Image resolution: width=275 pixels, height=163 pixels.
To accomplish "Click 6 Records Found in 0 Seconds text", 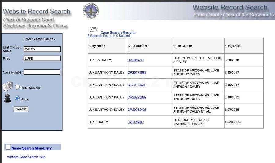I will click(x=109, y=36).
